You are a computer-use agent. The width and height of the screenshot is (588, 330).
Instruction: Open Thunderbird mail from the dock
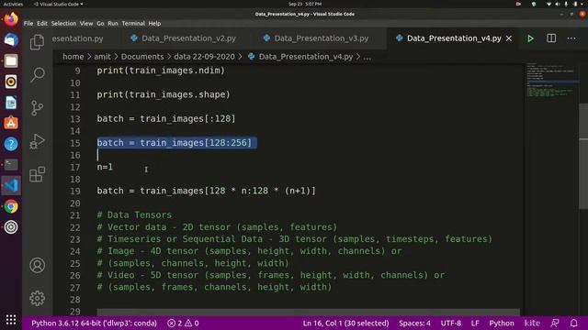11,39
